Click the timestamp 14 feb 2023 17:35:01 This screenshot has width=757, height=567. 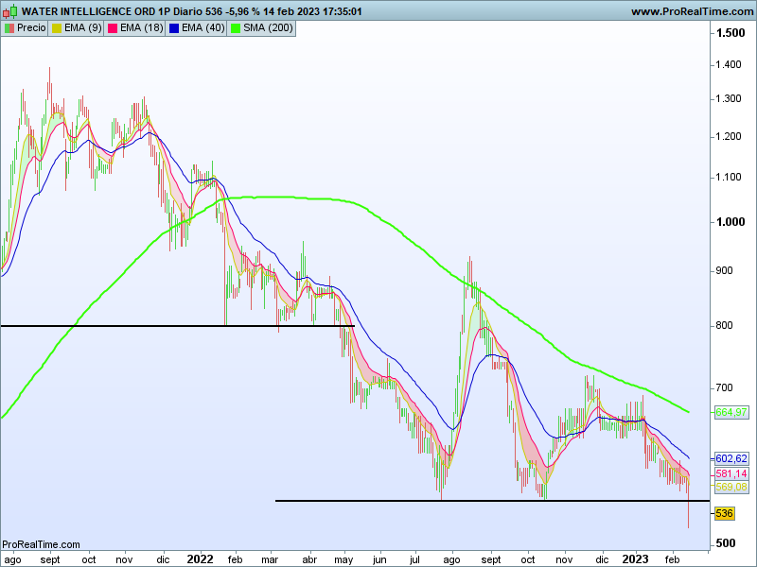click(312, 11)
